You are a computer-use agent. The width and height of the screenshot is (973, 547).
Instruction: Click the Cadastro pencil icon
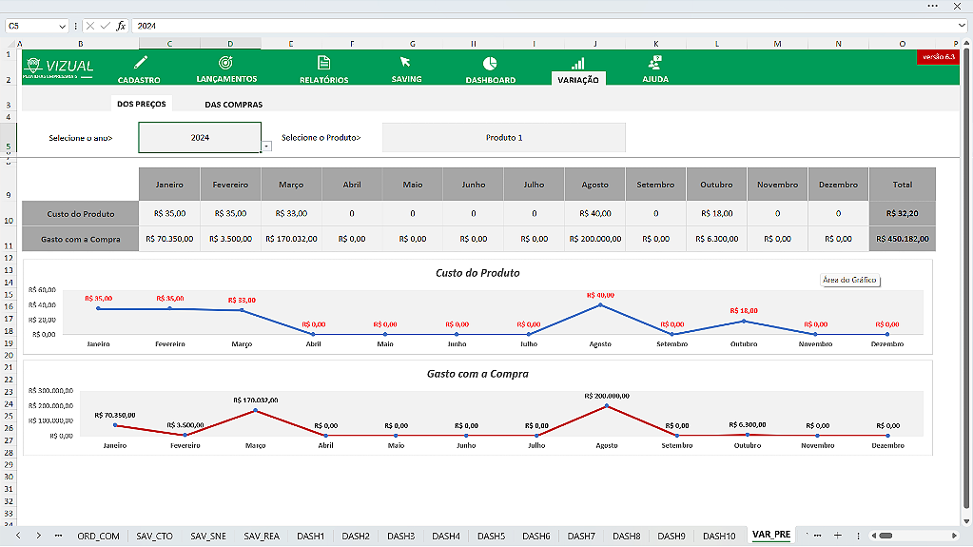pyautogui.click(x=140, y=63)
